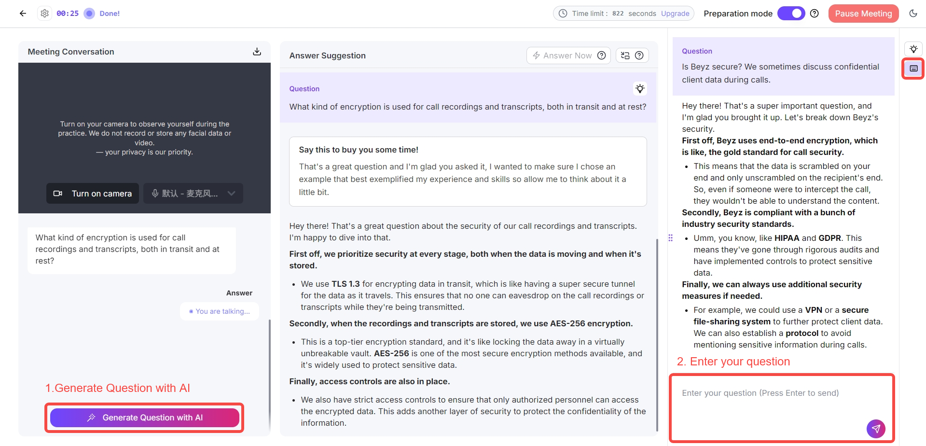Image resolution: width=926 pixels, height=446 pixels.
Task: Click the back arrow icon
Action: tap(23, 14)
